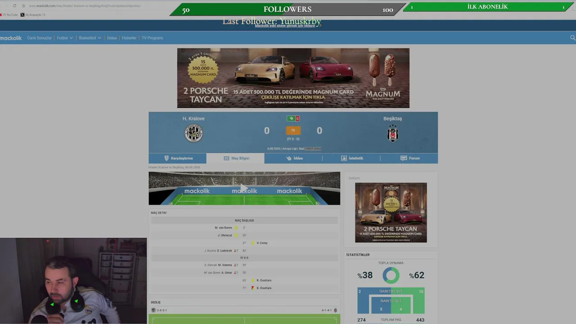Click J. Uhrincat's yellow card icon
This screenshot has height=324, width=576.
pyautogui.click(x=236, y=235)
